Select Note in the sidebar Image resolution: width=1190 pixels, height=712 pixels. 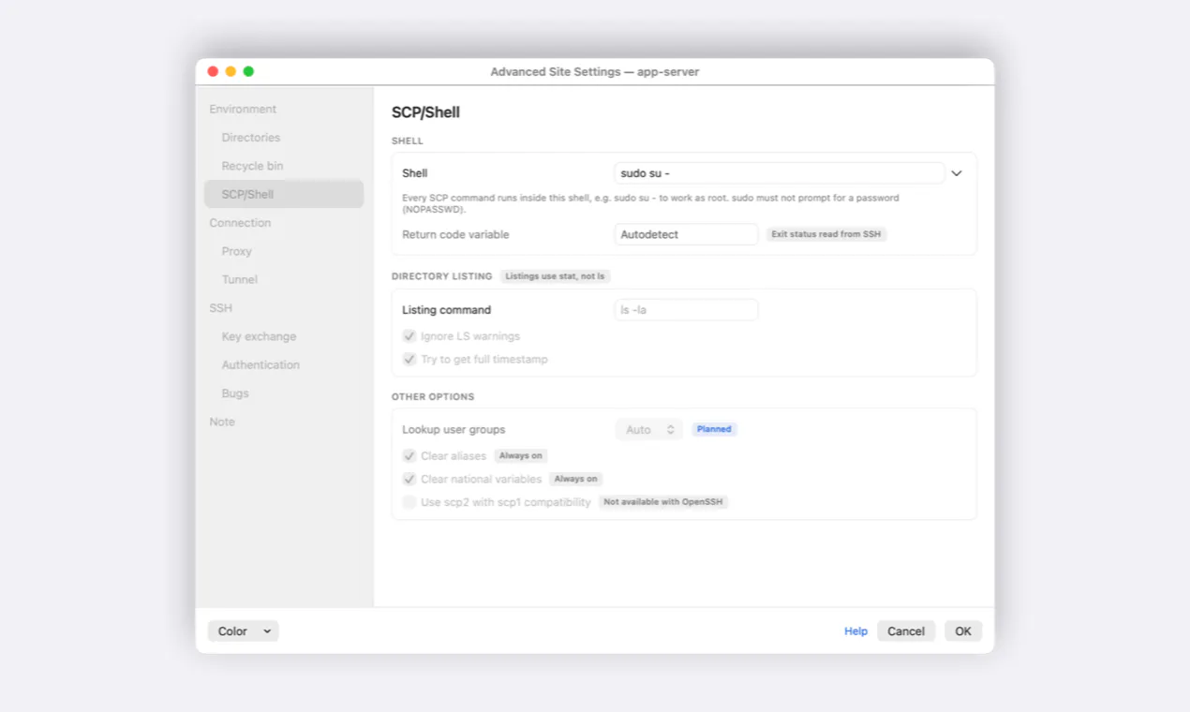(222, 422)
